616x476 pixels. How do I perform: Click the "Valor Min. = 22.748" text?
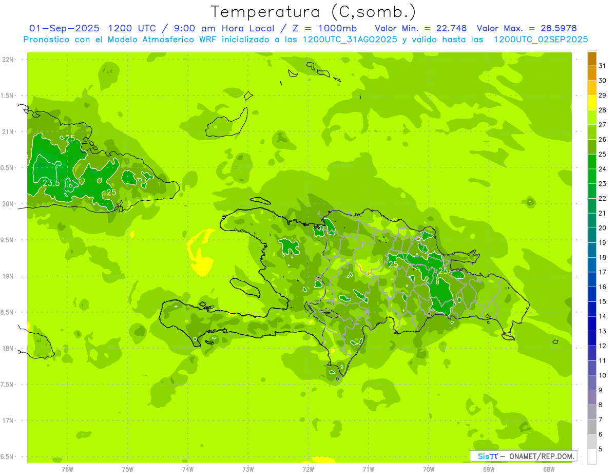click(x=421, y=28)
